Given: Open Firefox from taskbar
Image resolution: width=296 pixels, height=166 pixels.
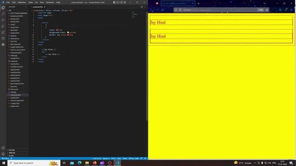Looking at the screenshot, I should 94,163.
